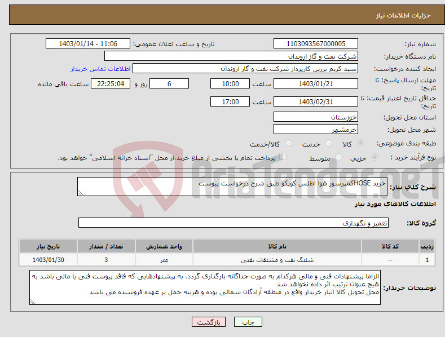Click the buyer notes text area
Screen dimensions: 445x337
(x=205, y=287)
